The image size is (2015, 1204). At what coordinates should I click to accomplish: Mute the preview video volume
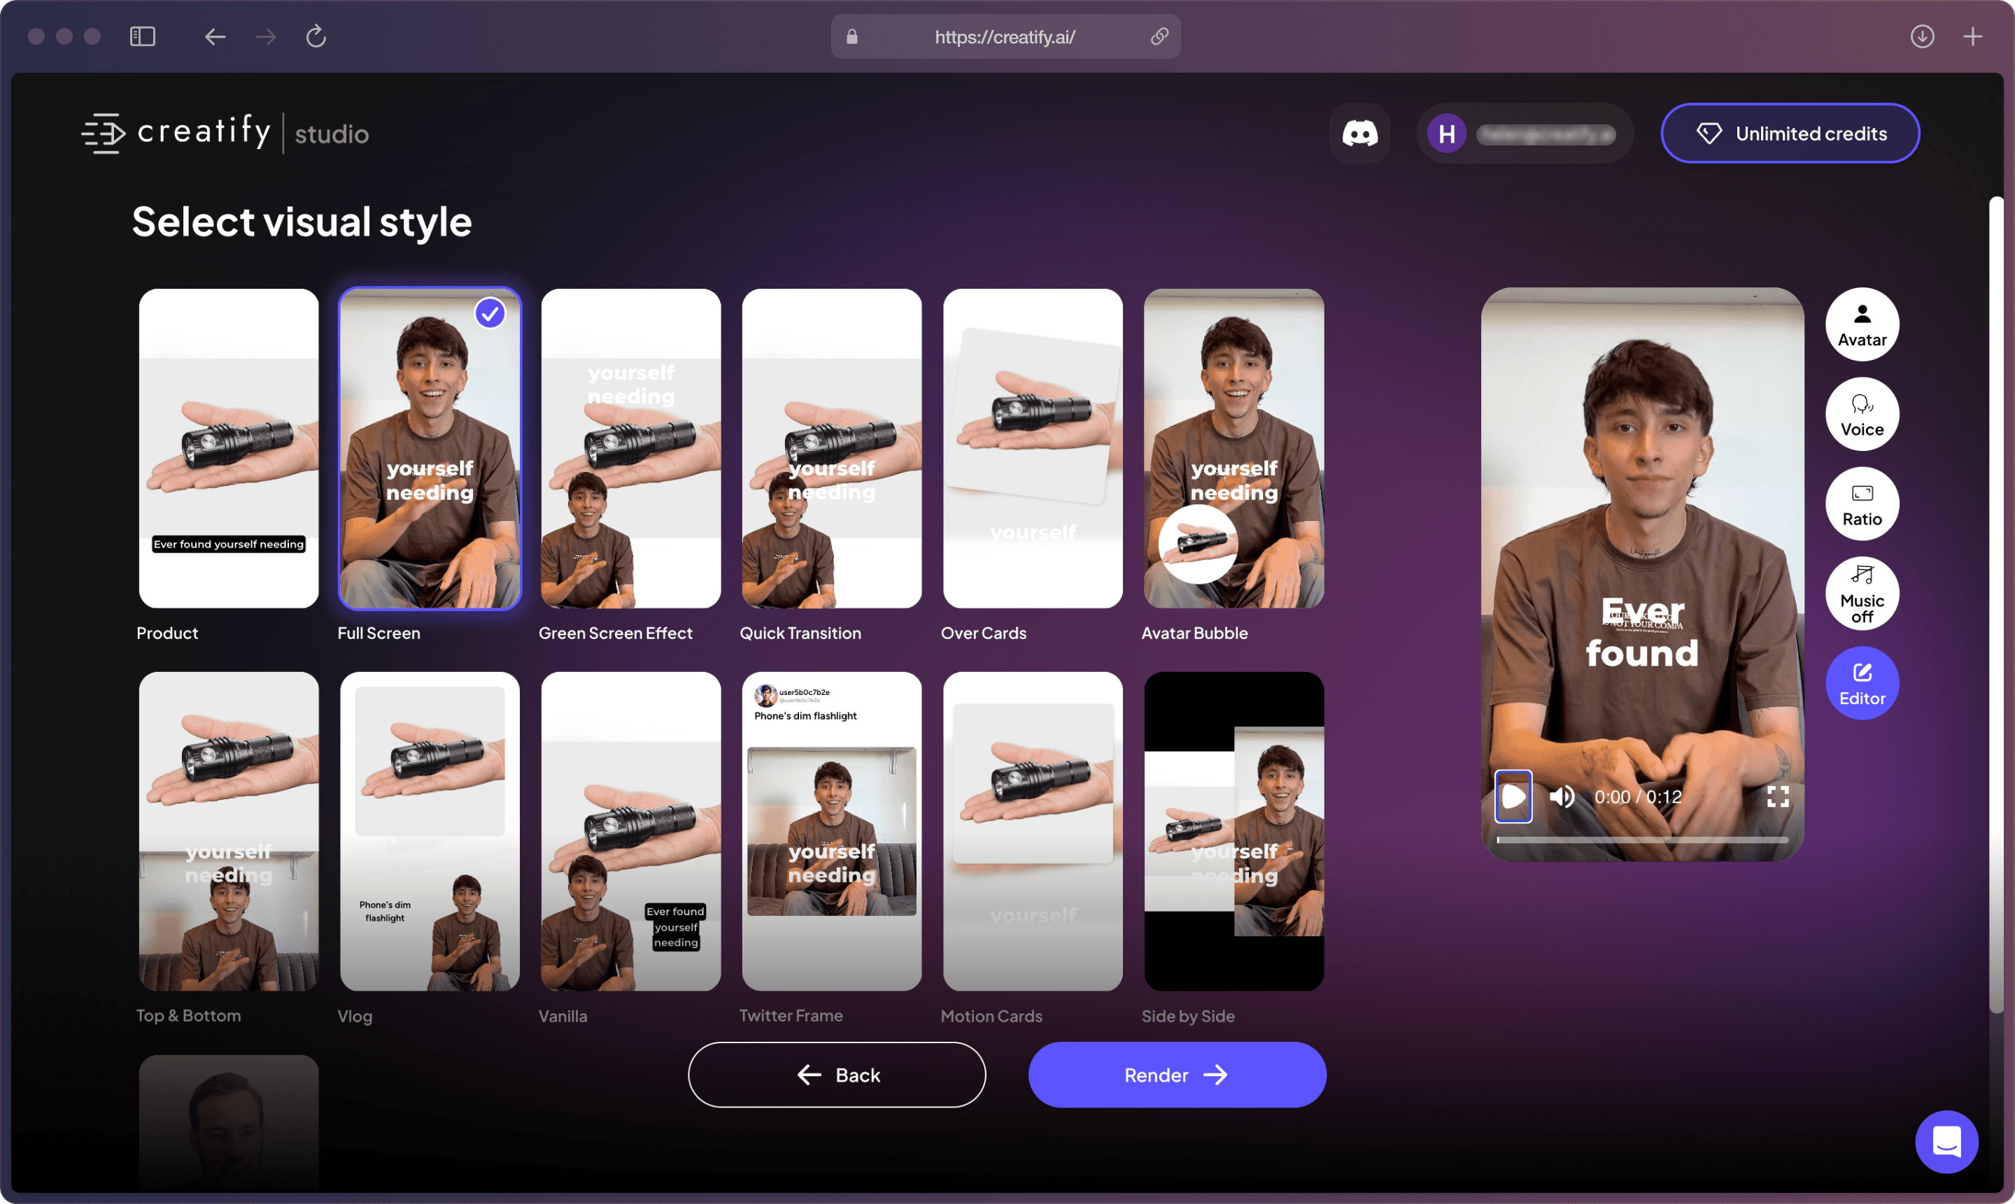[x=1561, y=796]
